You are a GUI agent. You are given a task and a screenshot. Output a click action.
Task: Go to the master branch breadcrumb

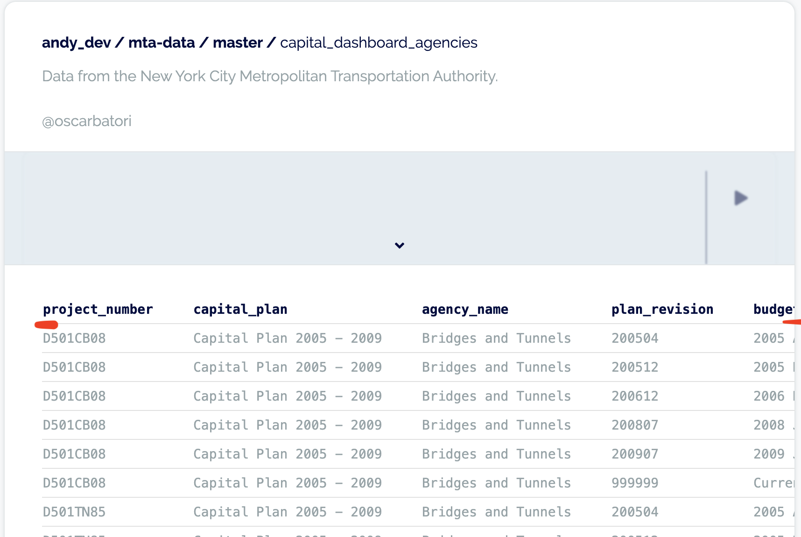(x=238, y=42)
